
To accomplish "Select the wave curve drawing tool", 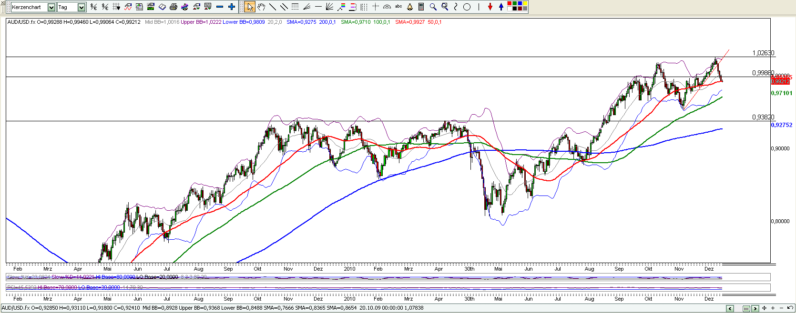I will 456,7.
